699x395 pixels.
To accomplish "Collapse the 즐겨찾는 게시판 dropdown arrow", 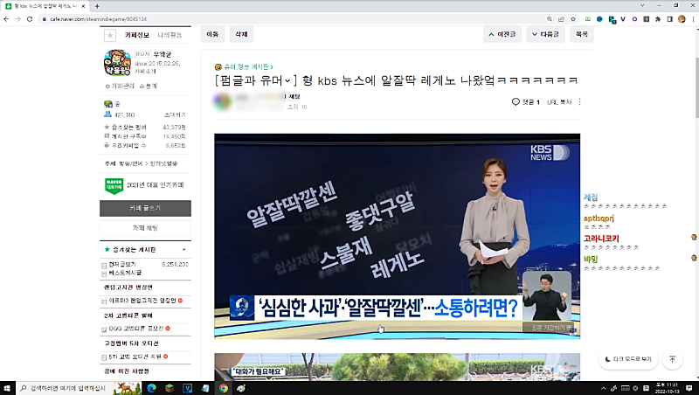I will (x=184, y=250).
